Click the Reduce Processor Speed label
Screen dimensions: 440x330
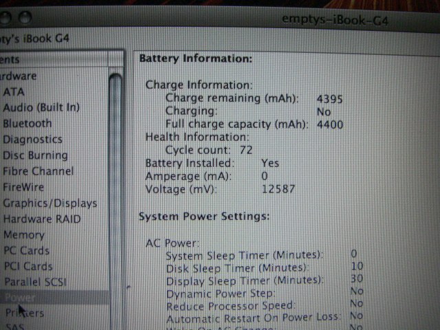(x=231, y=306)
